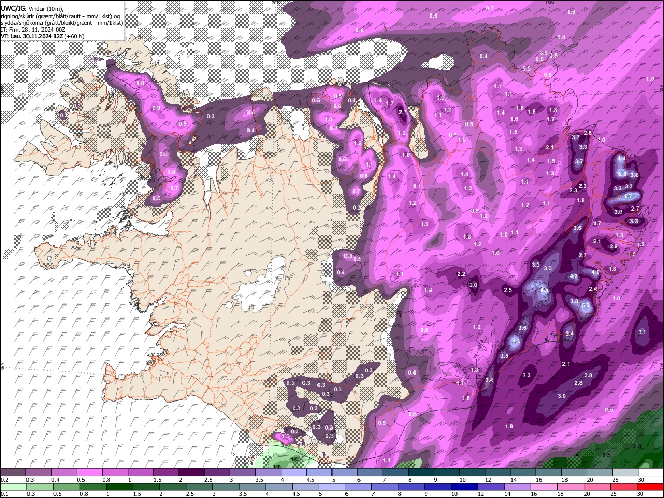664x498 pixels.
Task: Click the snow legend swatch between 0.2 and 0.3
Action: click(13, 473)
